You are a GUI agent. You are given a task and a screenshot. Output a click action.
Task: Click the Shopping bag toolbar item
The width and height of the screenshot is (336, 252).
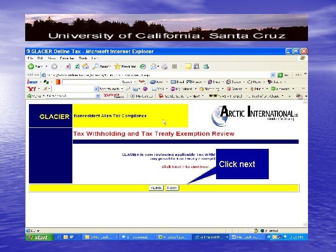(210, 89)
